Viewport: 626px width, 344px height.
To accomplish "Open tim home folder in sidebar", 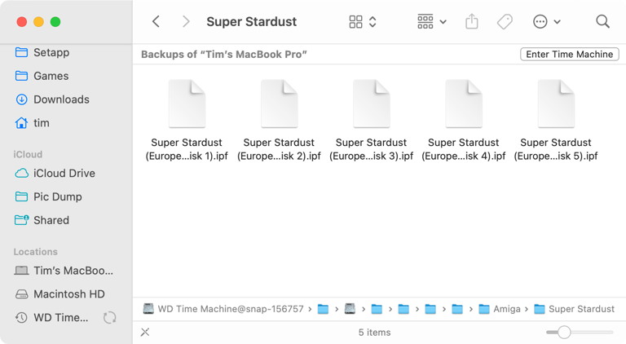I will 32,123.
